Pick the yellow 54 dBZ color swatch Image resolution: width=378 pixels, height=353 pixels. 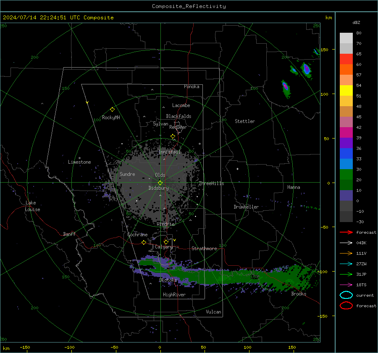pos(346,91)
